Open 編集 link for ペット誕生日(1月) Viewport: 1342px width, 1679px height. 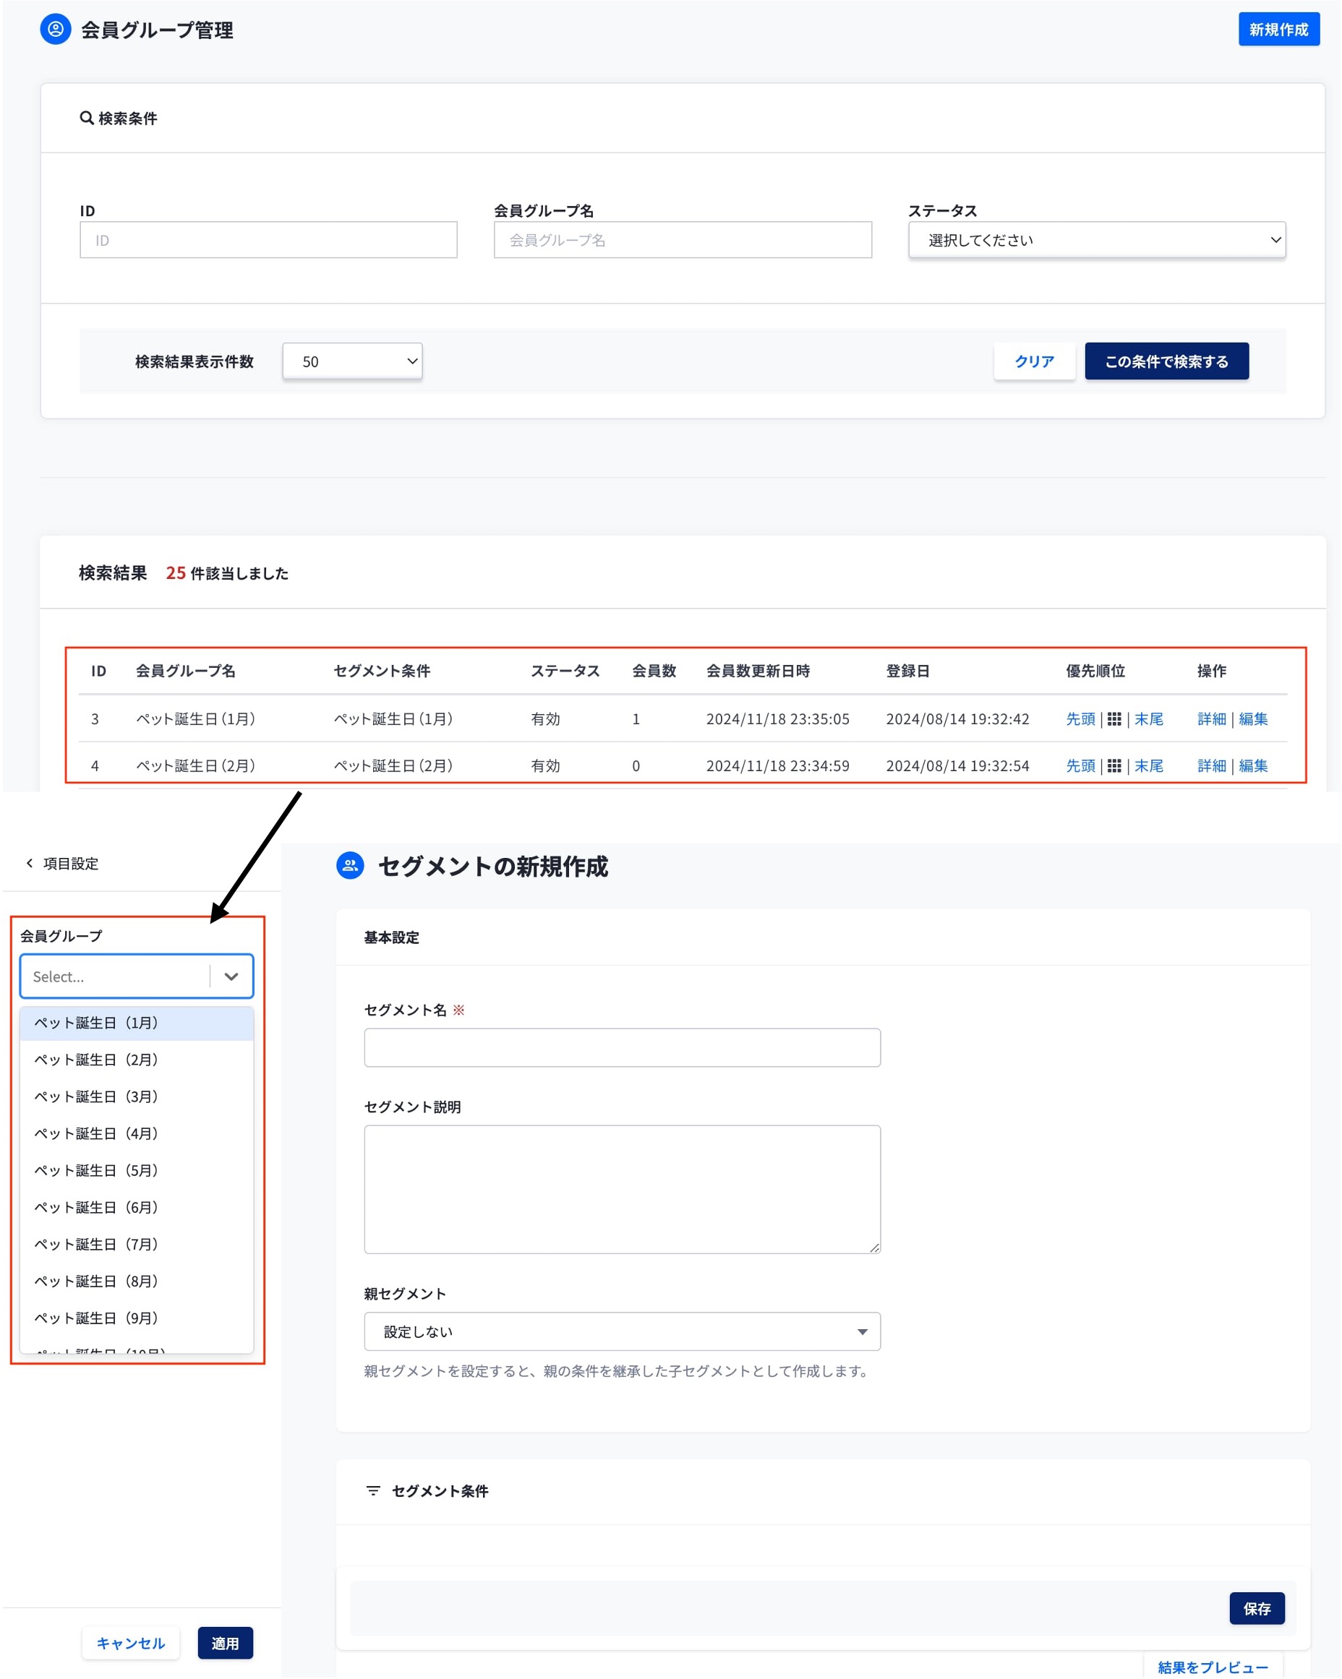1252,718
